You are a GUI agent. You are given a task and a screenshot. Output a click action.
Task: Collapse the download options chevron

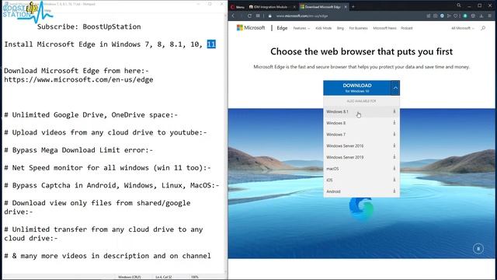395,88
